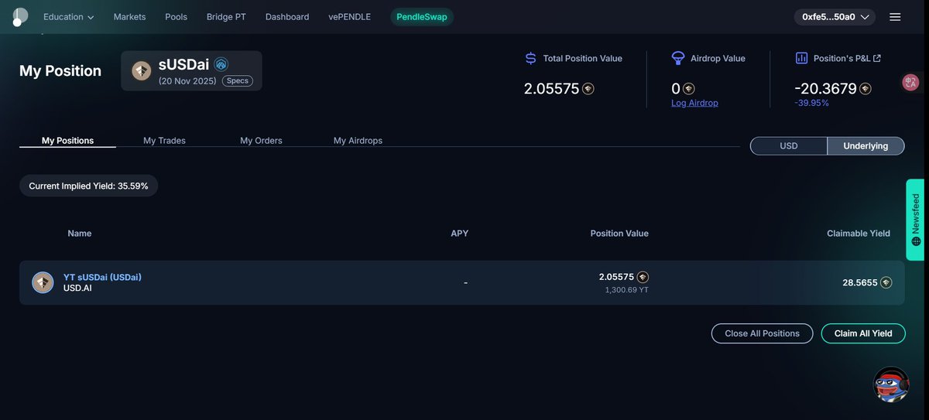Viewport: 929px width, 420px height.
Task: Open Bridge PT page
Action: [226, 17]
